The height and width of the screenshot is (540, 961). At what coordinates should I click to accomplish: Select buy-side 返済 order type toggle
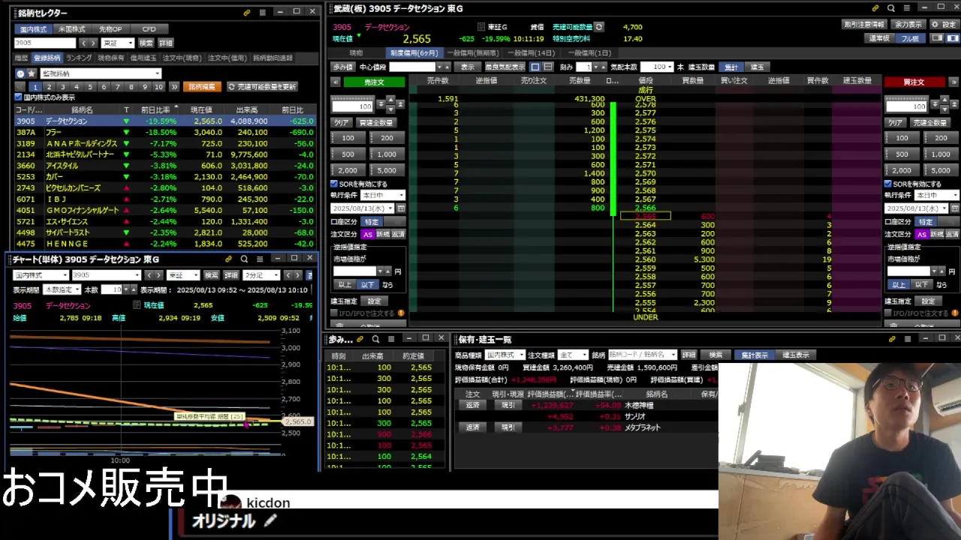[953, 234]
